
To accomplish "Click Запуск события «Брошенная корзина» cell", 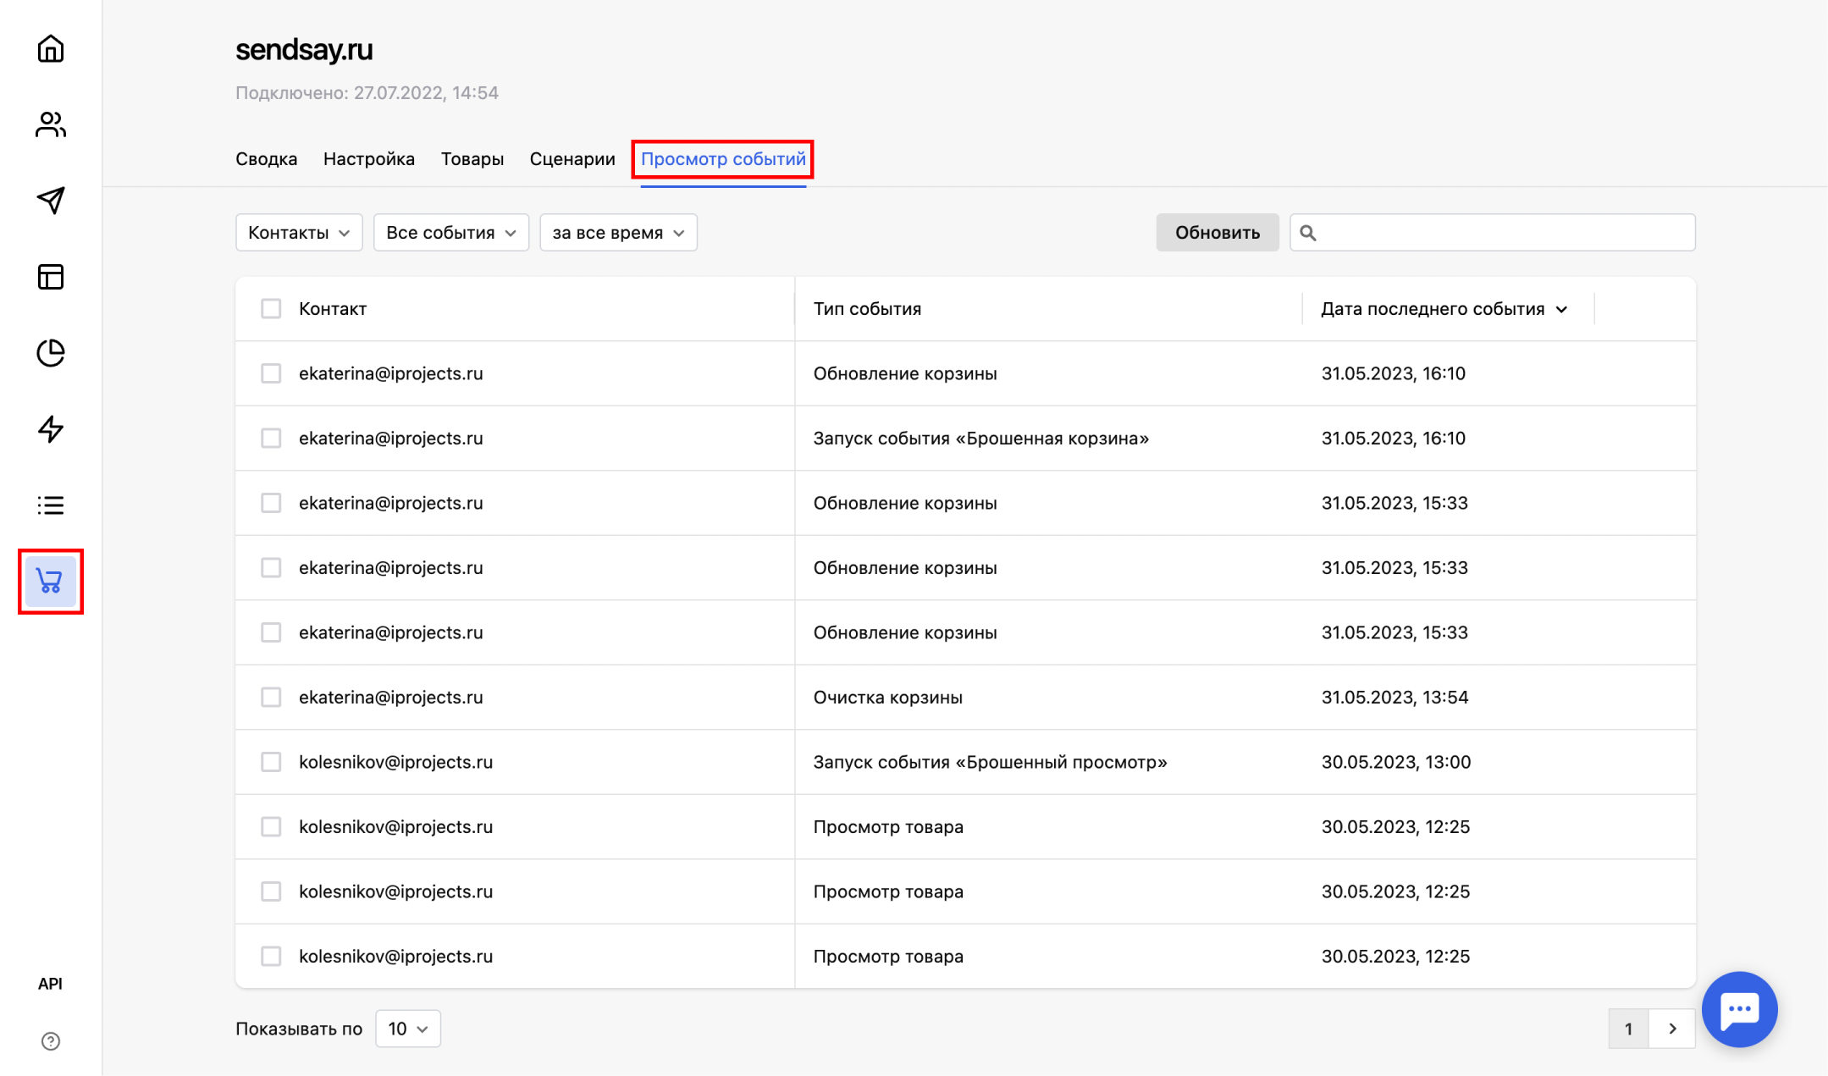I will click(x=981, y=439).
